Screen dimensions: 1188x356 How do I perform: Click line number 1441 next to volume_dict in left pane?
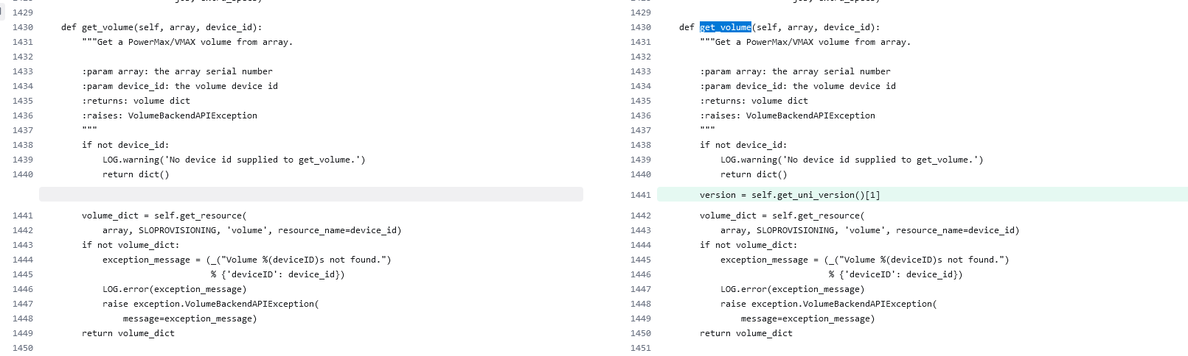[23, 216]
